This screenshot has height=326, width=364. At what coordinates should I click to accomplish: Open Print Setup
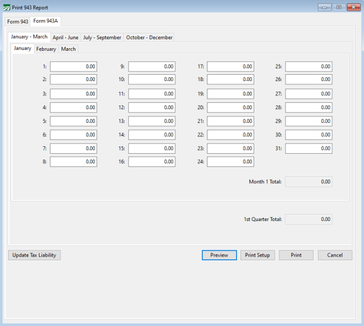(257, 255)
